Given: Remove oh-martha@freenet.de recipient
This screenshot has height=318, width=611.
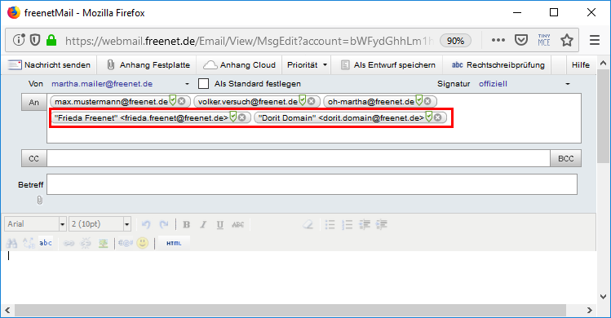Looking at the screenshot, I should 427,101.
